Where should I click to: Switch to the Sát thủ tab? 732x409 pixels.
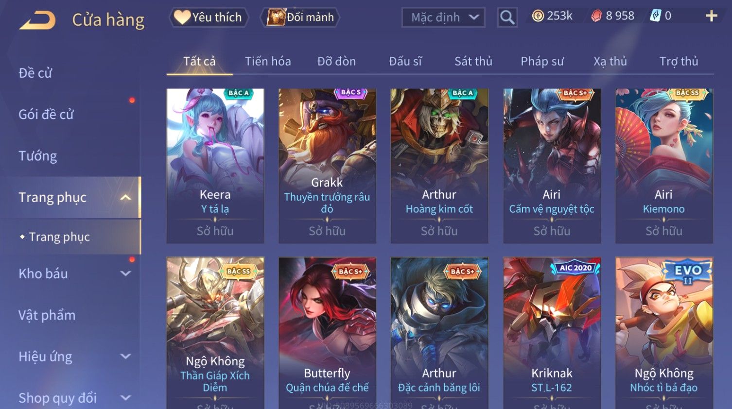[x=473, y=61]
